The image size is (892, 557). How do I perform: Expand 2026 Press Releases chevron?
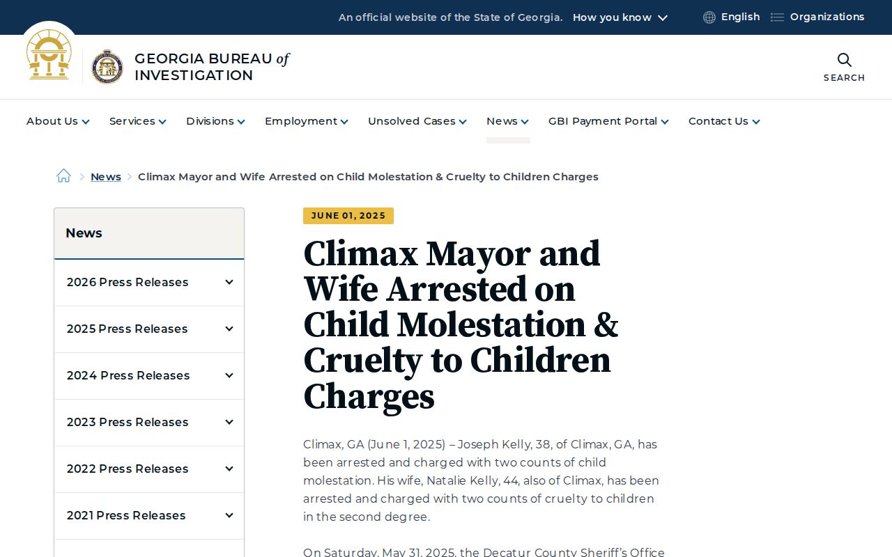(229, 282)
